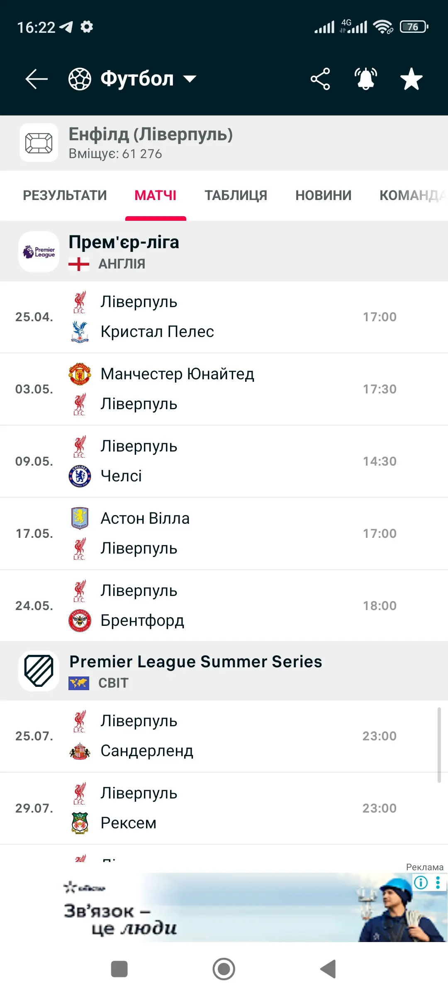Viewport: 448px width, 996px height.
Task: Open the НОВИНИ tab
Action: [x=323, y=195]
